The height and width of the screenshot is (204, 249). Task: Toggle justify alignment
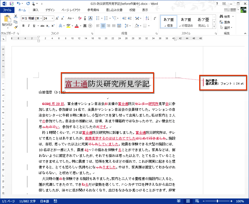pyautogui.click(x=114, y=25)
